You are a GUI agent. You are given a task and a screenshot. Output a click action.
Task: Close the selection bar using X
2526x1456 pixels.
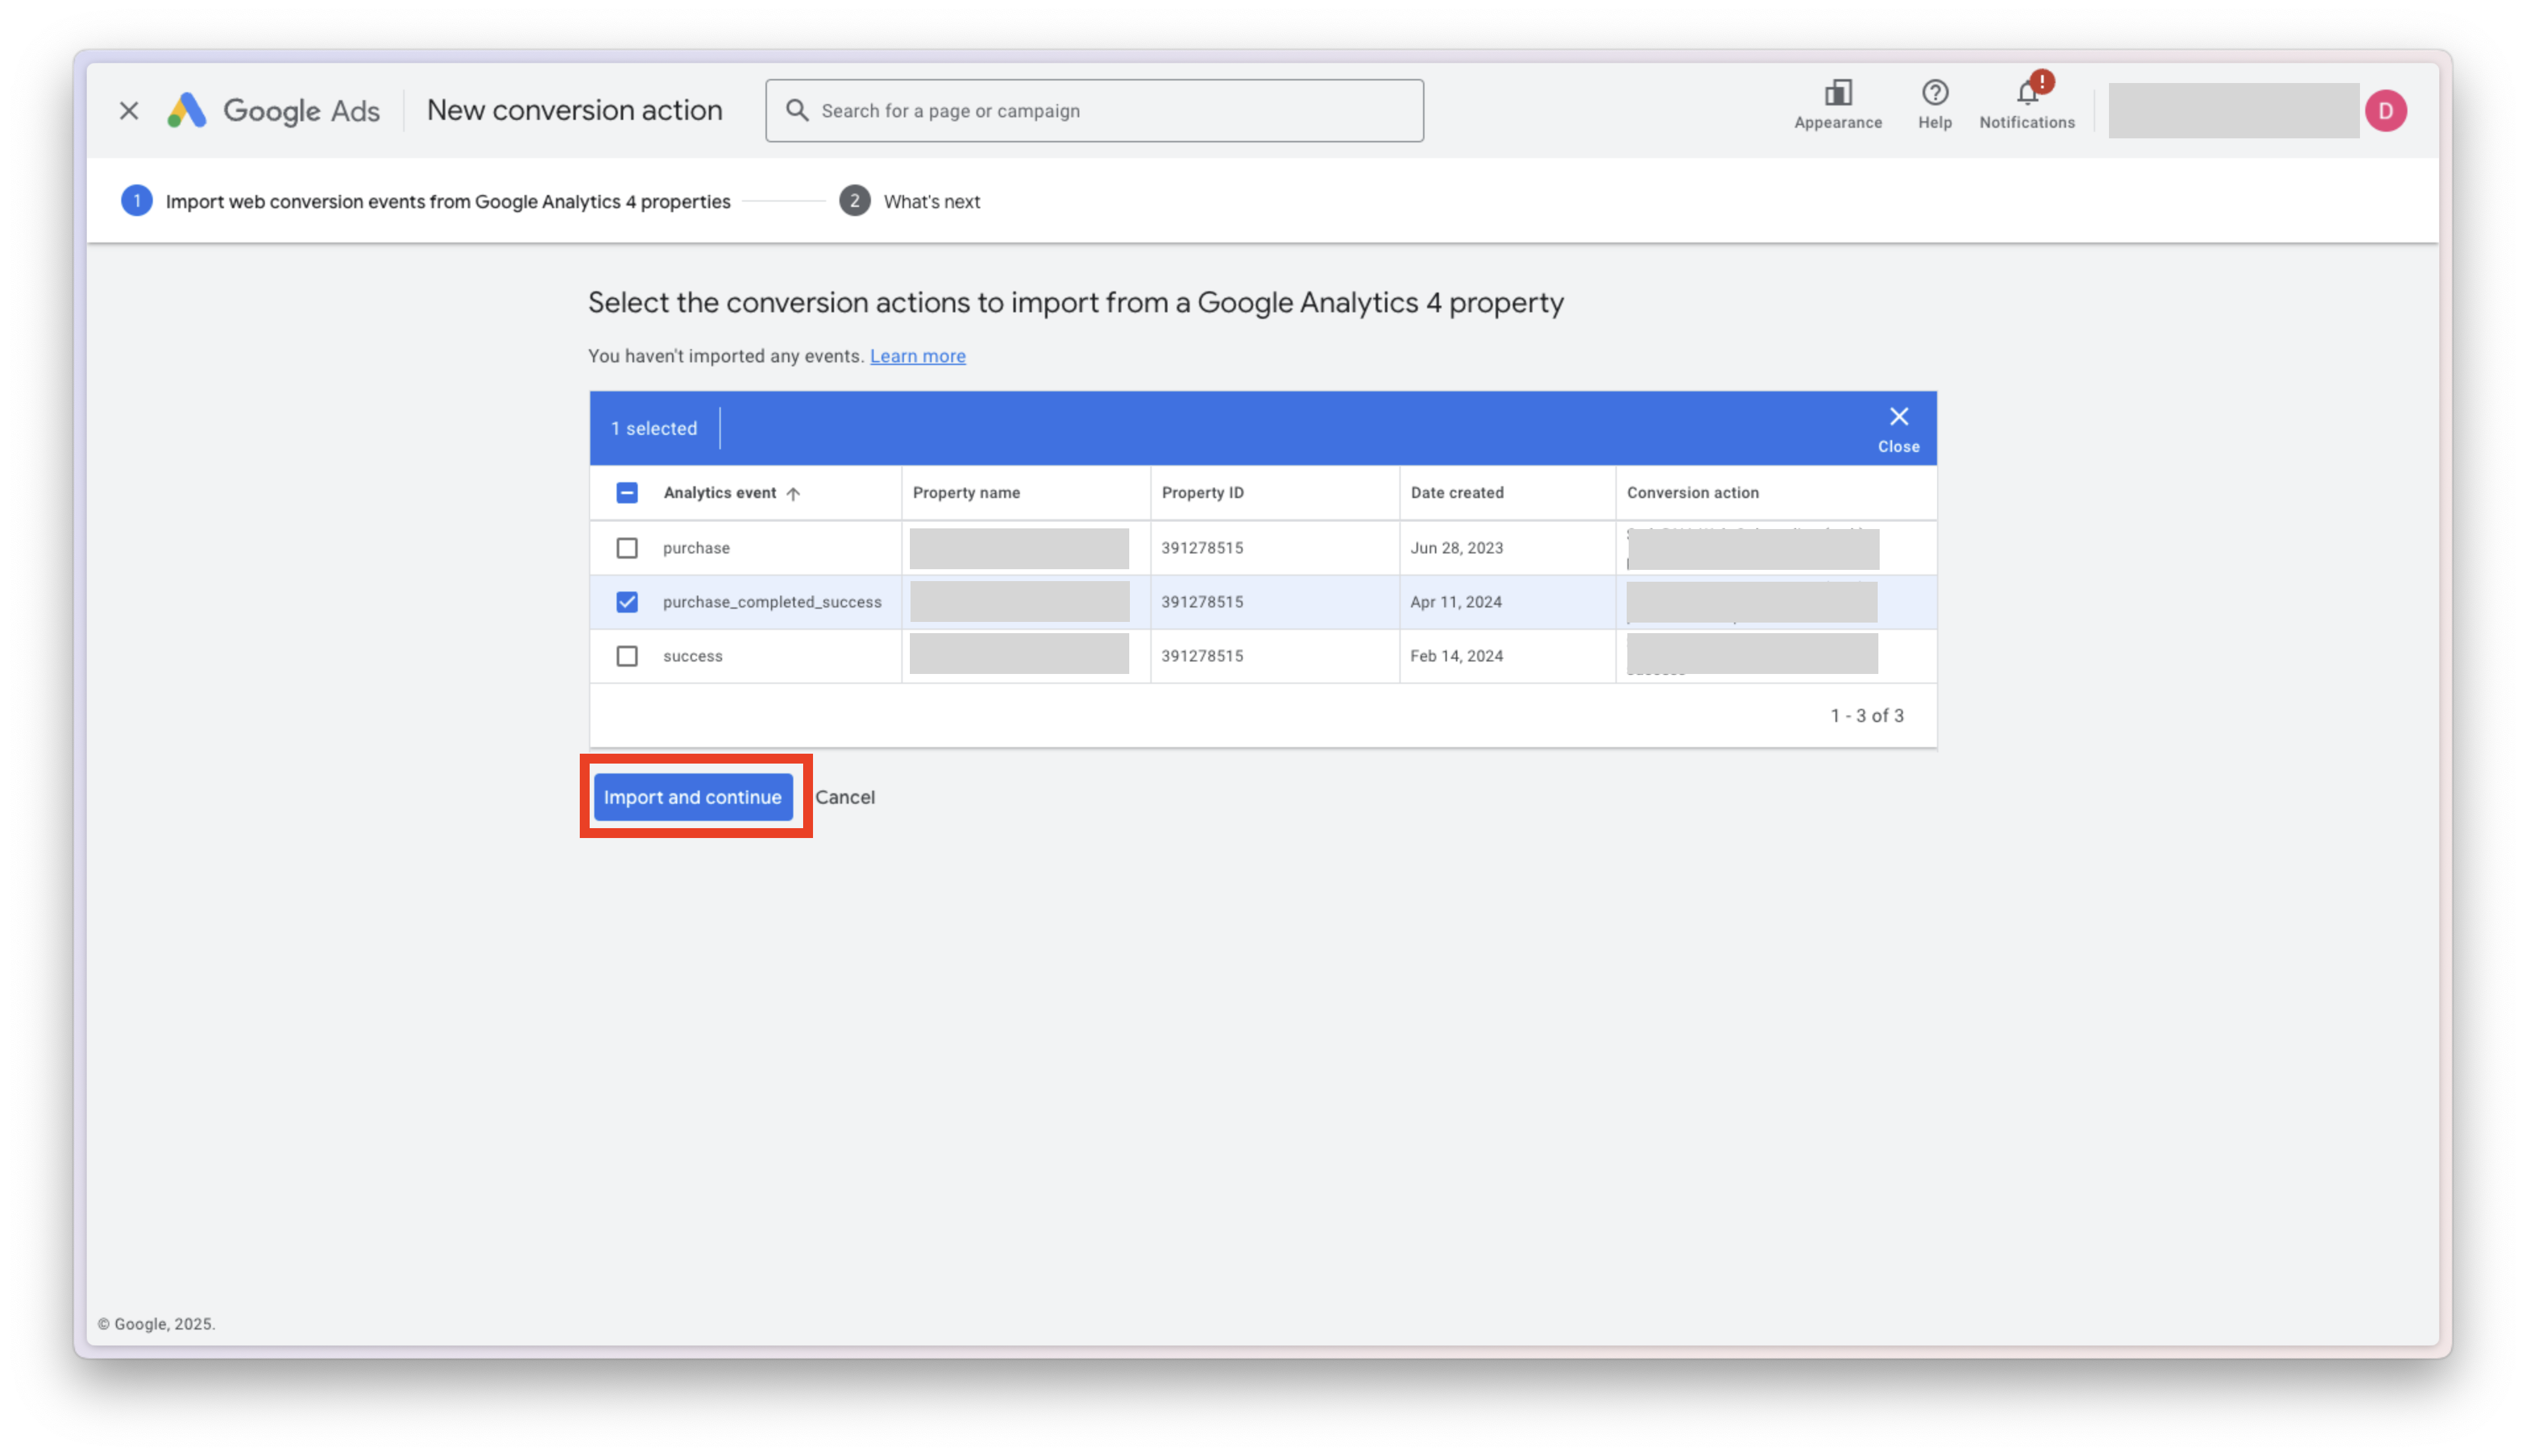1898,418
